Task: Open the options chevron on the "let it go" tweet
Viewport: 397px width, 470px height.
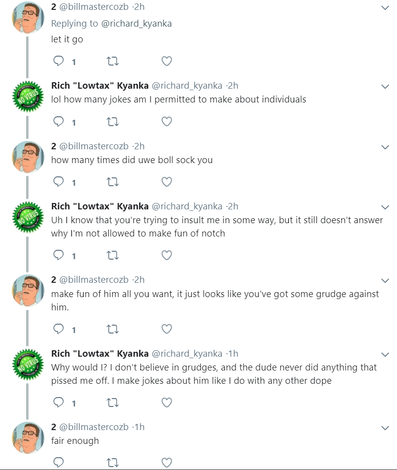Action: (385, 8)
